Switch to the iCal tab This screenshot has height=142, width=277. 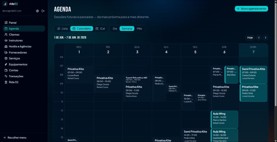(x=100, y=29)
